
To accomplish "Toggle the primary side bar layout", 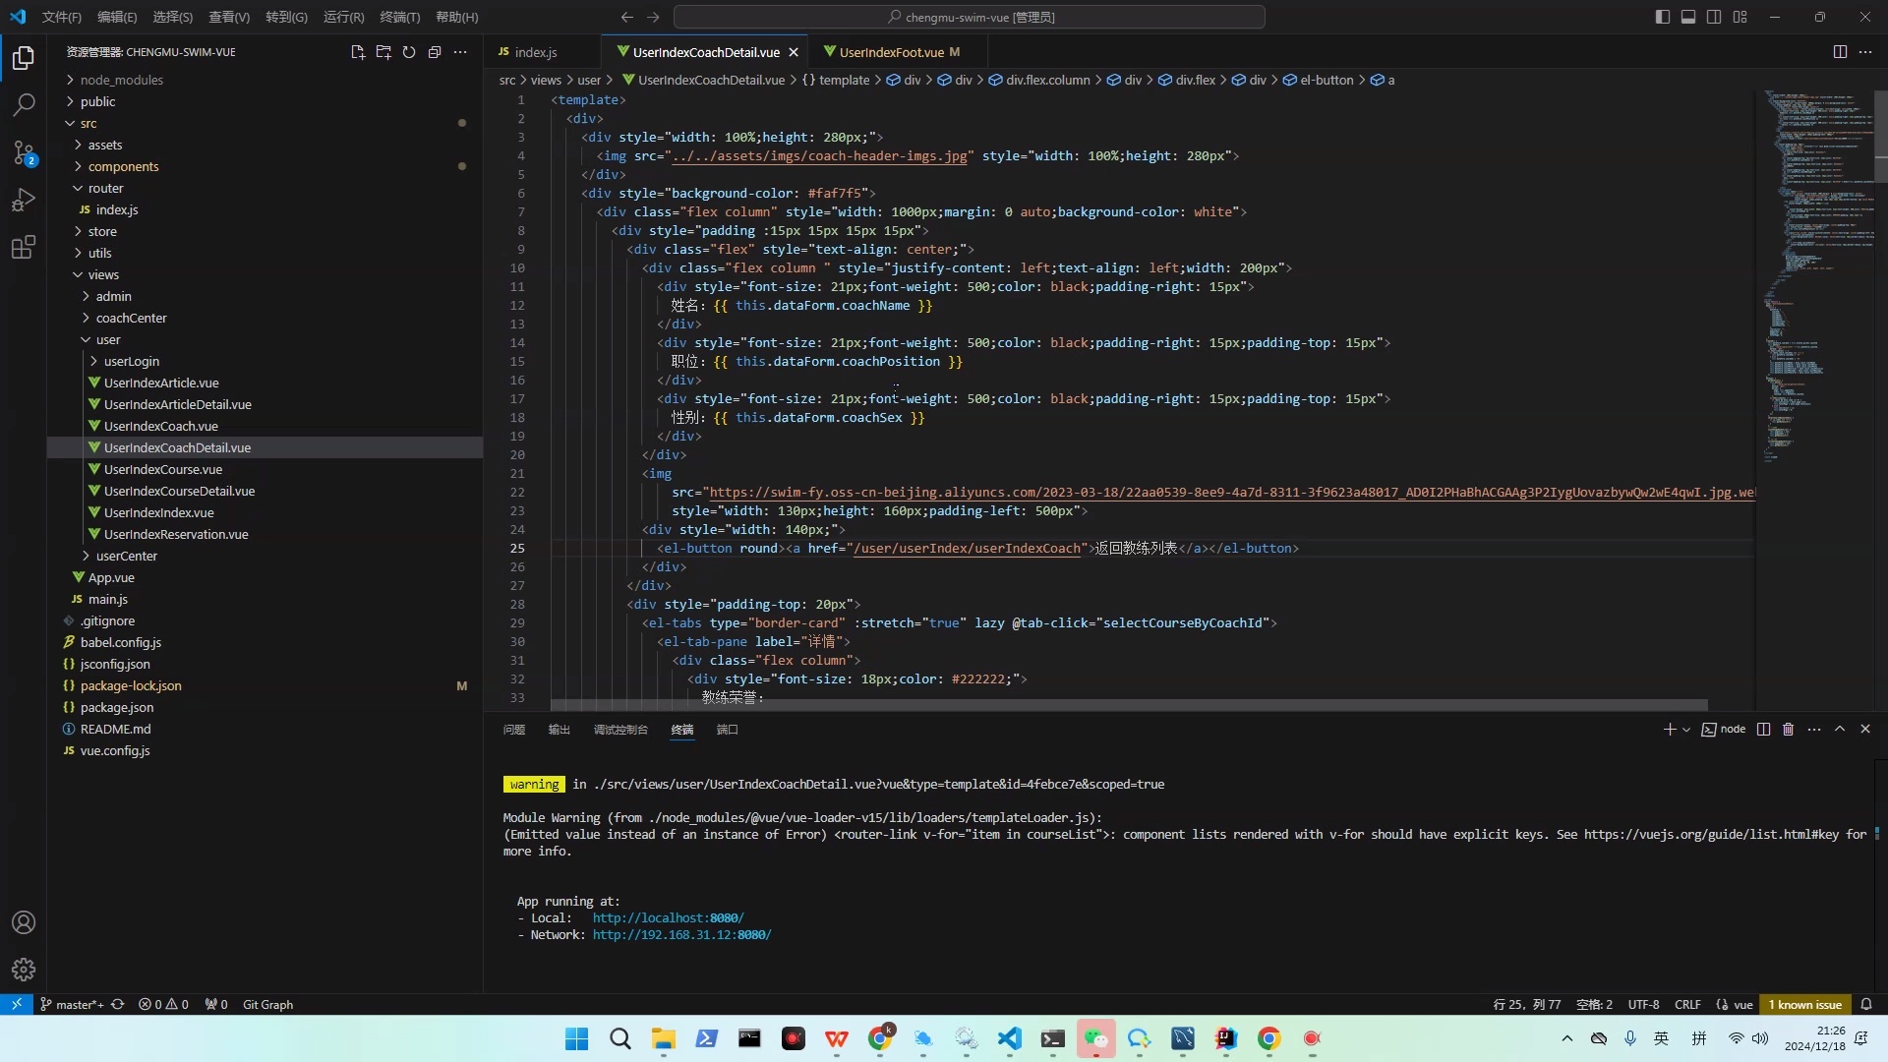I will point(1663,17).
